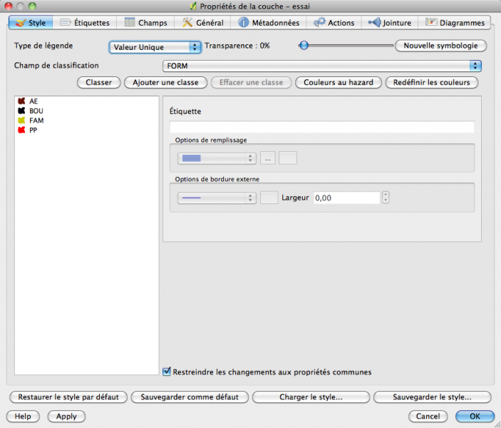Click the Transparence slider handle

pyautogui.click(x=304, y=46)
